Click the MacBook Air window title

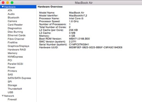tap(84, 3)
